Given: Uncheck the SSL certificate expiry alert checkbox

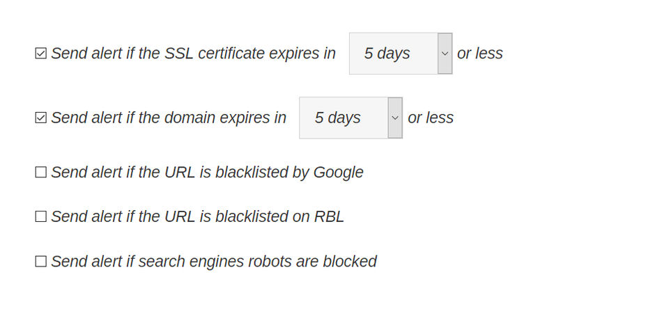Looking at the screenshot, I should [40, 54].
